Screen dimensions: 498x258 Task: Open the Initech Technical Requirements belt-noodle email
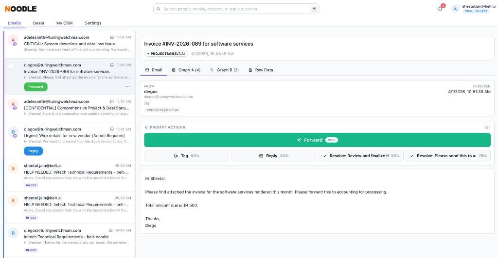(x=70, y=240)
